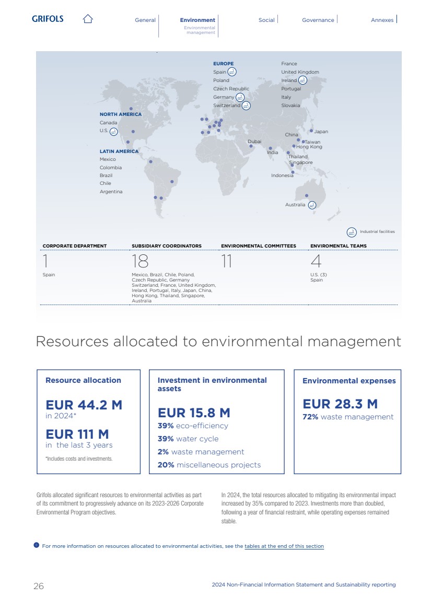Open the Environmental management sub-section link

click(200, 30)
